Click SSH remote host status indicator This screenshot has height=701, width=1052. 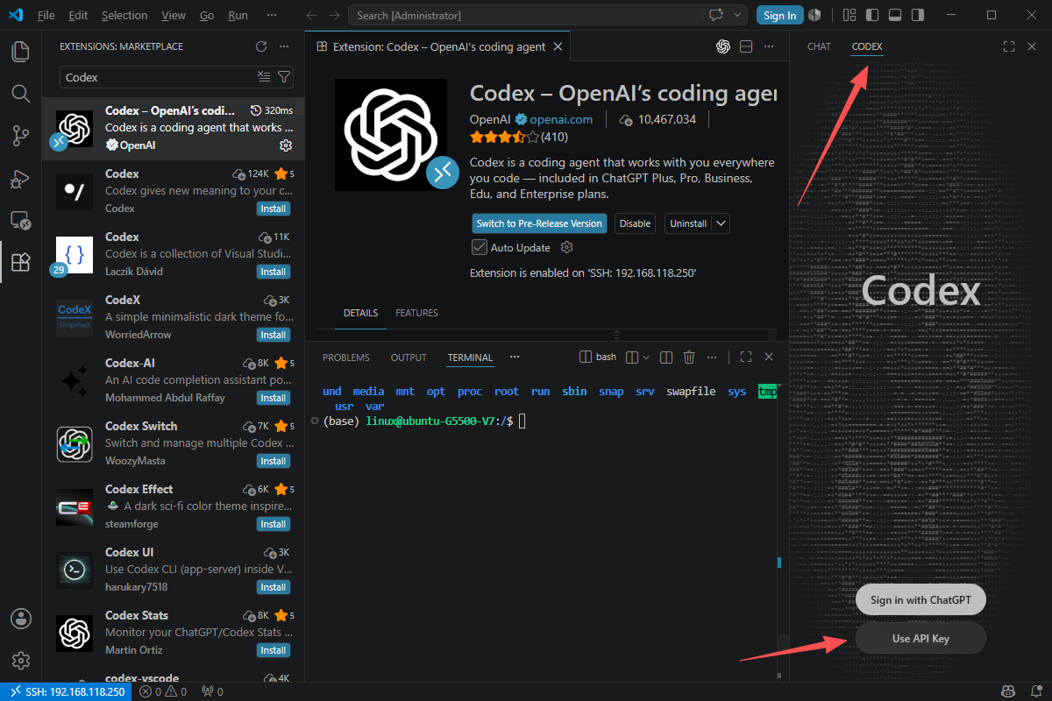click(x=67, y=692)
